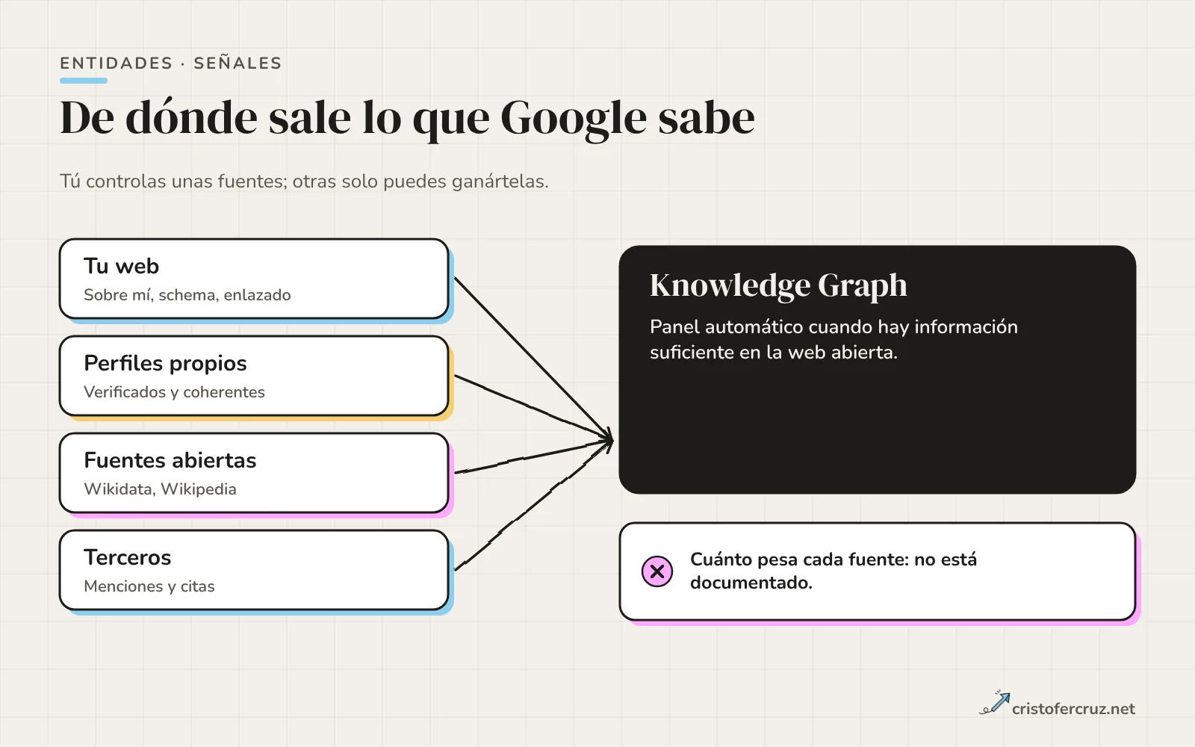Click the "ENTIDADES · SEÑALES" label
Image resolution: width=1195 pixels, height=747 pixels.
tap(171, 63)
